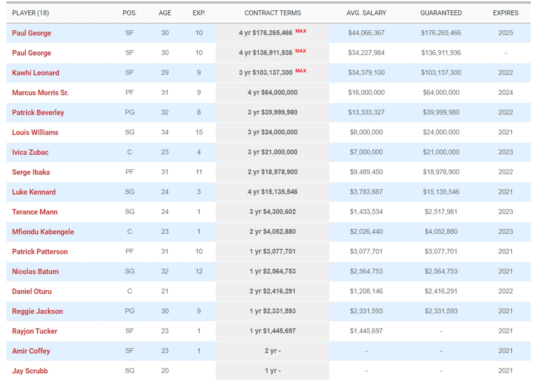The image size is (534, 386).
Task: Select the 2024 expiry year
Action: tap(505, 93)
